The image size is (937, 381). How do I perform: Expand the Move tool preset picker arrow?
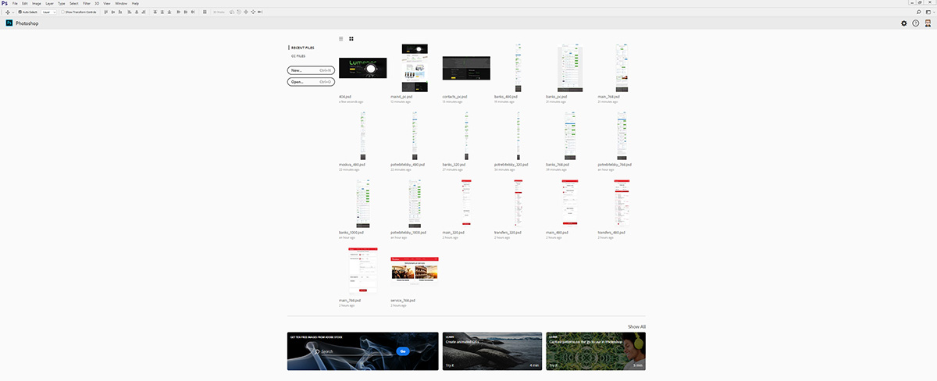(x=12, y=12)
